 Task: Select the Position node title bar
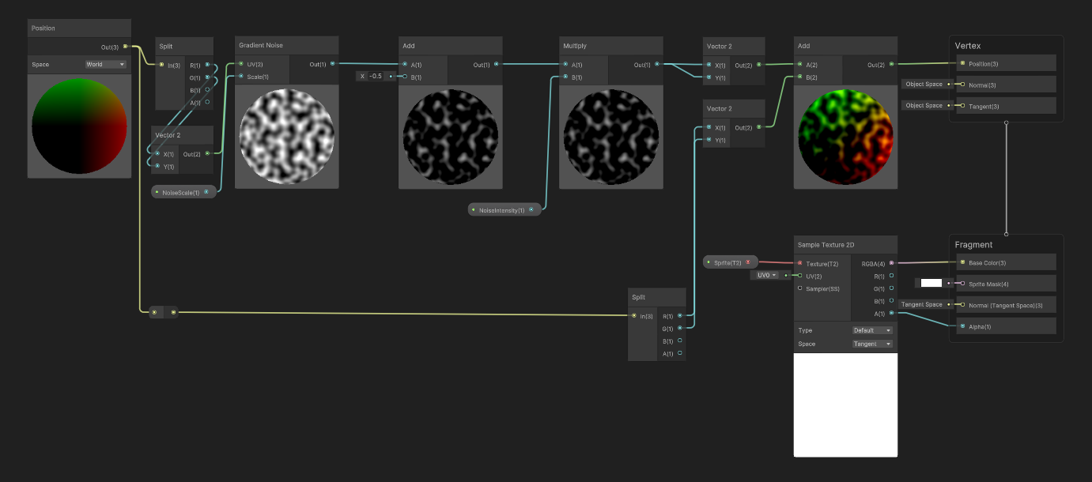point(79,28)
